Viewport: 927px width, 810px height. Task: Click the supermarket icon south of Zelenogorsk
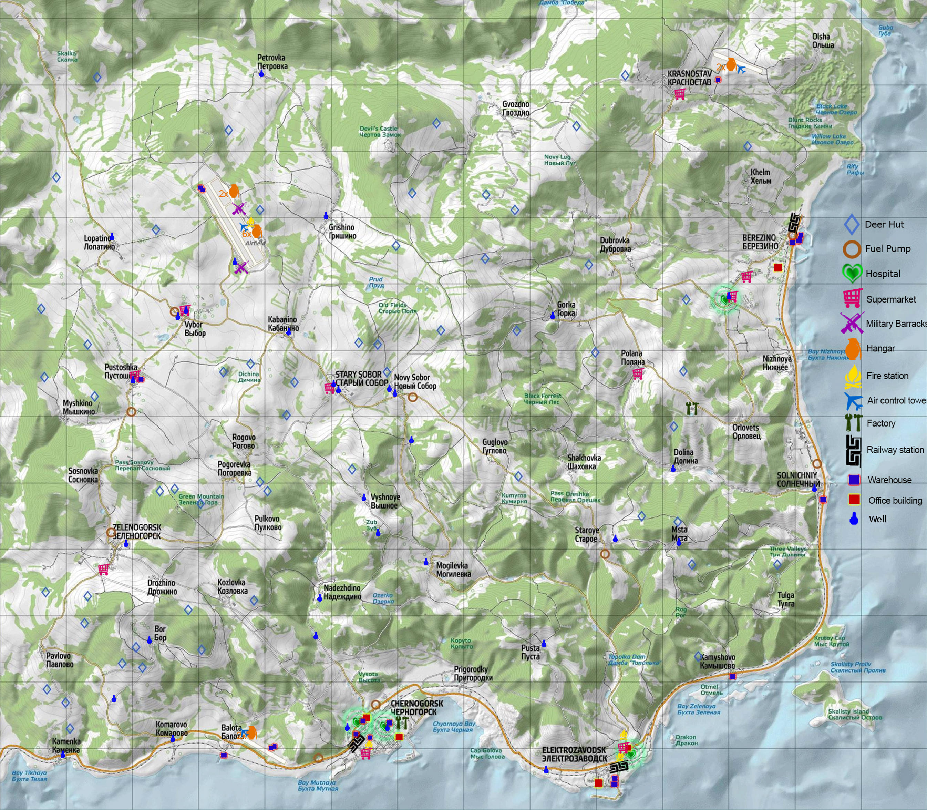(103, 569)
